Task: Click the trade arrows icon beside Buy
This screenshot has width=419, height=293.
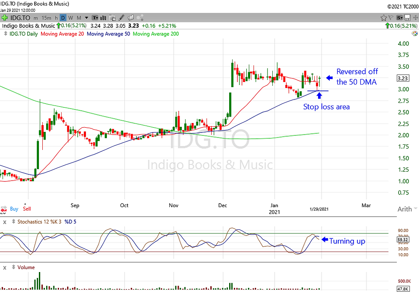Action: coord(4,209)
